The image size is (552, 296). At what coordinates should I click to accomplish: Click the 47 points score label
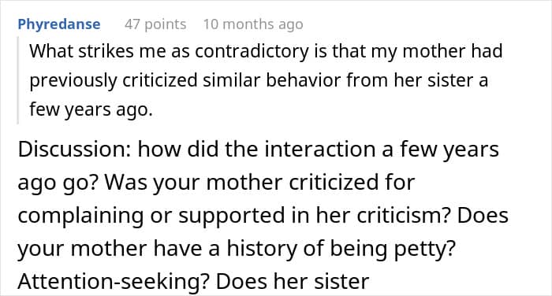point(155,24)
